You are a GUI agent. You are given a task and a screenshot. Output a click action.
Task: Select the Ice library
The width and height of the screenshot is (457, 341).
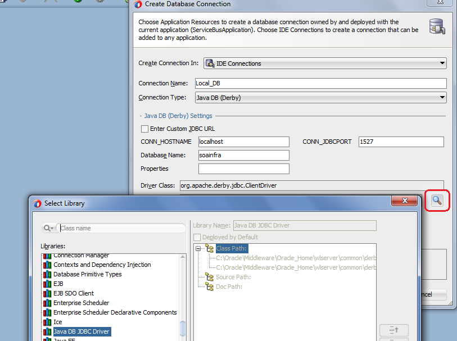pos(58,322)
